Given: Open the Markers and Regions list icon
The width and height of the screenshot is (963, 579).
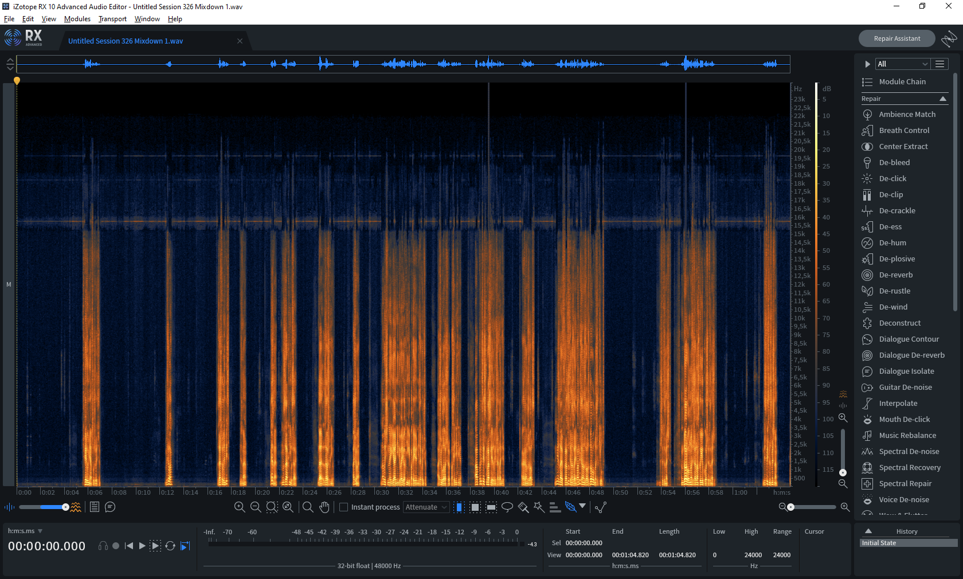Looking at the screenshot, I should click(x=95, y=507).
